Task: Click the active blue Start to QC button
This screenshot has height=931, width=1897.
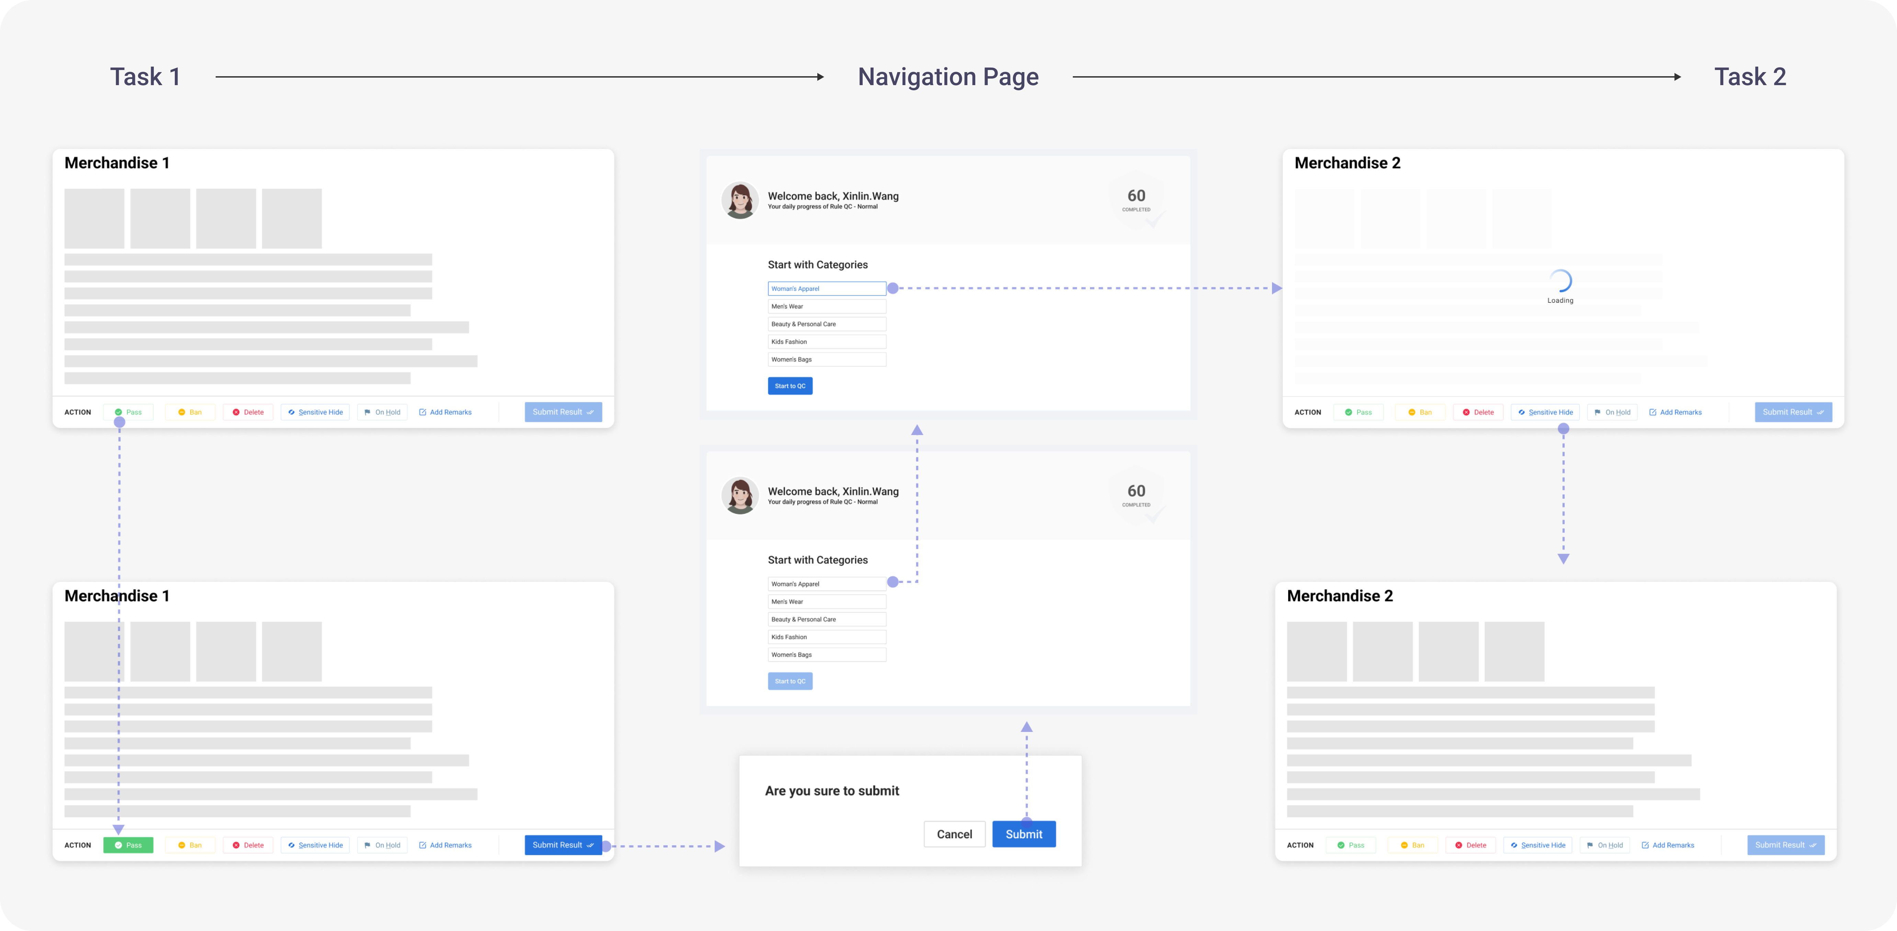Action: [790, 386]
